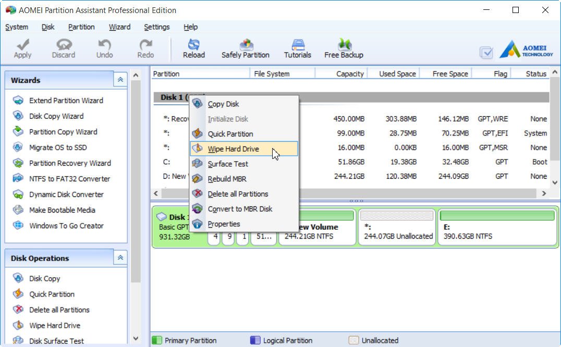Screen dimensions: 561x347
Task: Sort by Free Space column header
Action: 446,73
